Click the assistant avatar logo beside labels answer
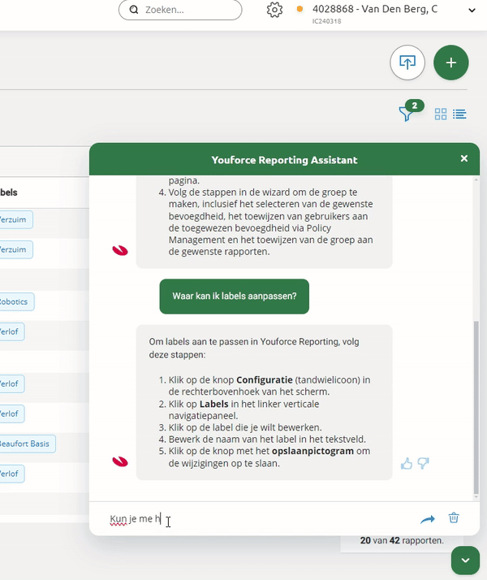487x580 pixels. pos(120,461)
